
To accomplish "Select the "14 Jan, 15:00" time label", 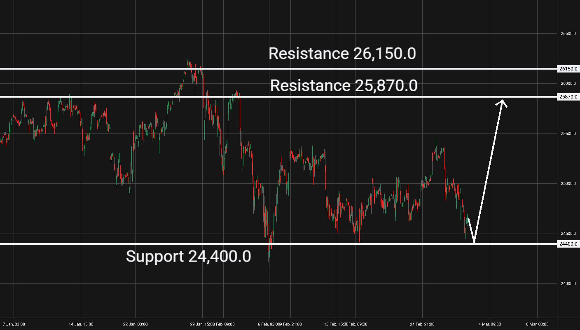I will coord(80,324).
